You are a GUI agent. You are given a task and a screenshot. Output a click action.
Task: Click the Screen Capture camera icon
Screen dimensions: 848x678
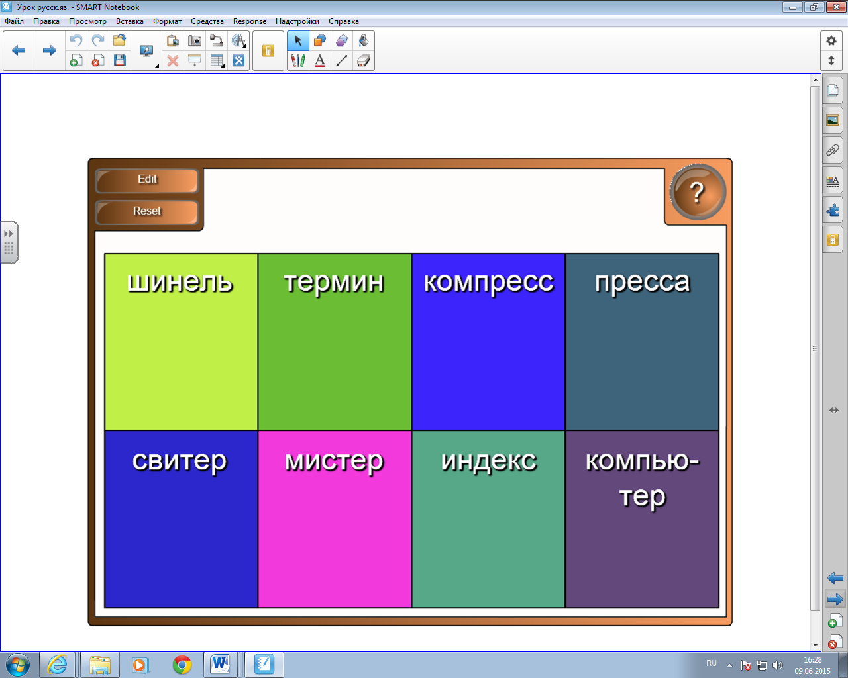[x=195, y=41]
